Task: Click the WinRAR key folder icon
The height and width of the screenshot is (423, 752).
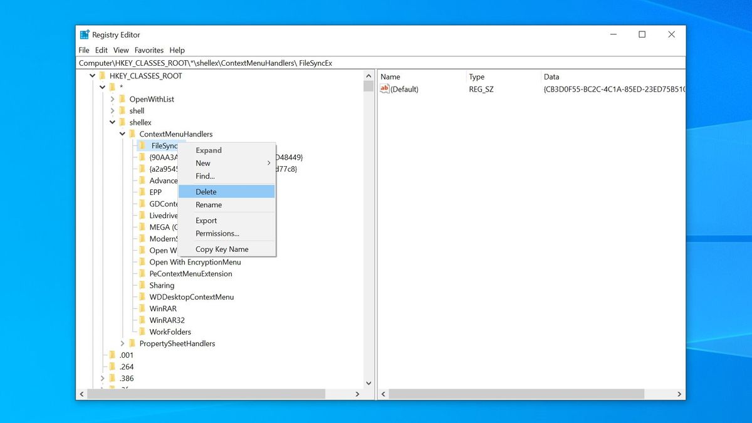Action: 143,308
